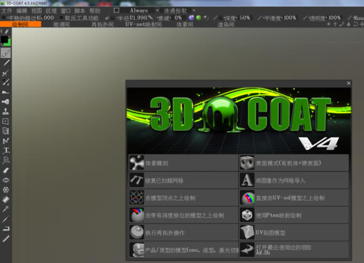364x263 pixels.
Task: Switch to the 体素间 voxel room tab
Action: [x=185, y=24]
